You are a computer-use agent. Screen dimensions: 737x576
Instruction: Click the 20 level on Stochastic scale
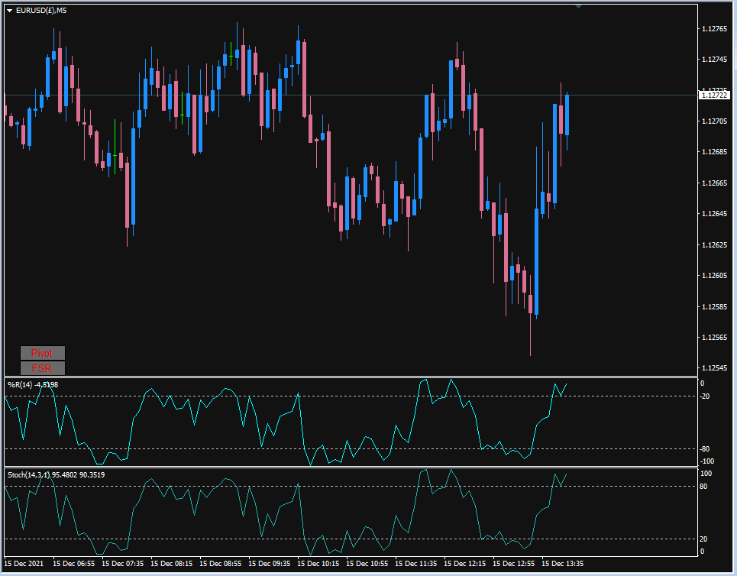tap(703, 539)
